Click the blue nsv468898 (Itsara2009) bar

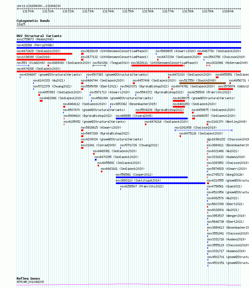152,119
